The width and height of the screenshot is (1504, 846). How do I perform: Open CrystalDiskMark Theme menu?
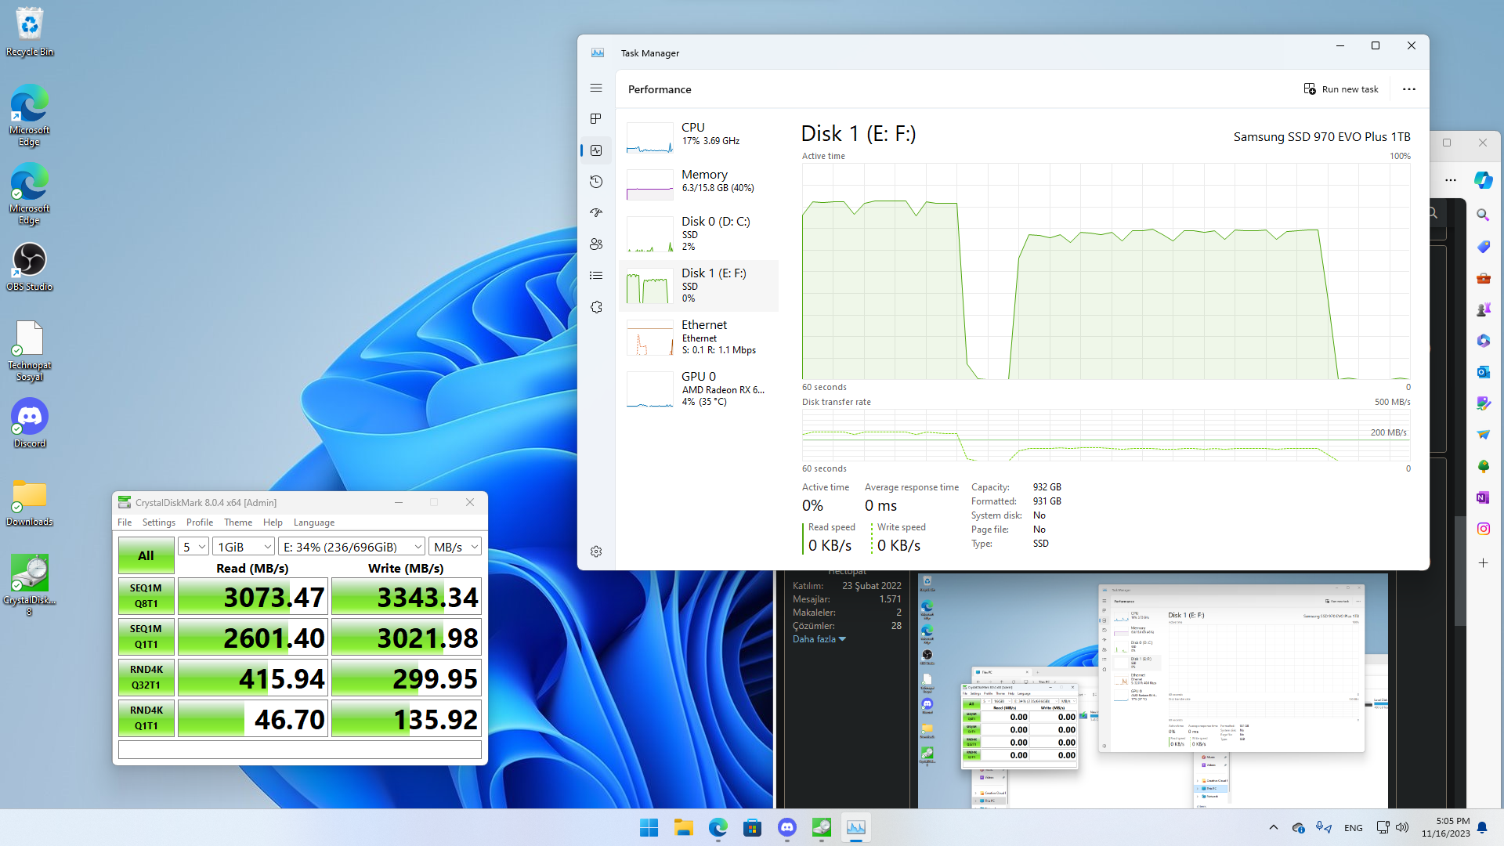[x=237, y=522]
